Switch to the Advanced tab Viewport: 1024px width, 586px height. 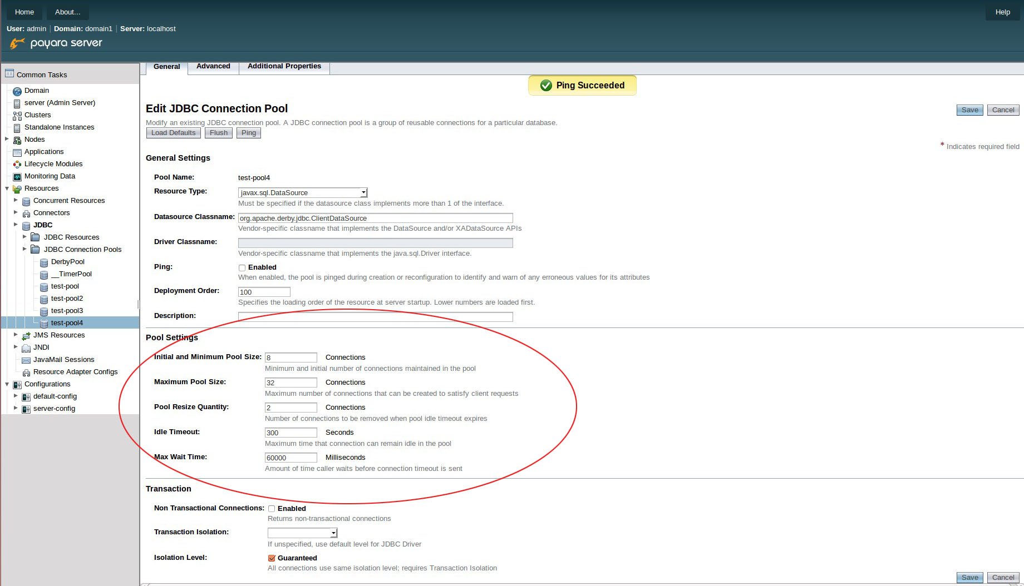click(213, 66)
